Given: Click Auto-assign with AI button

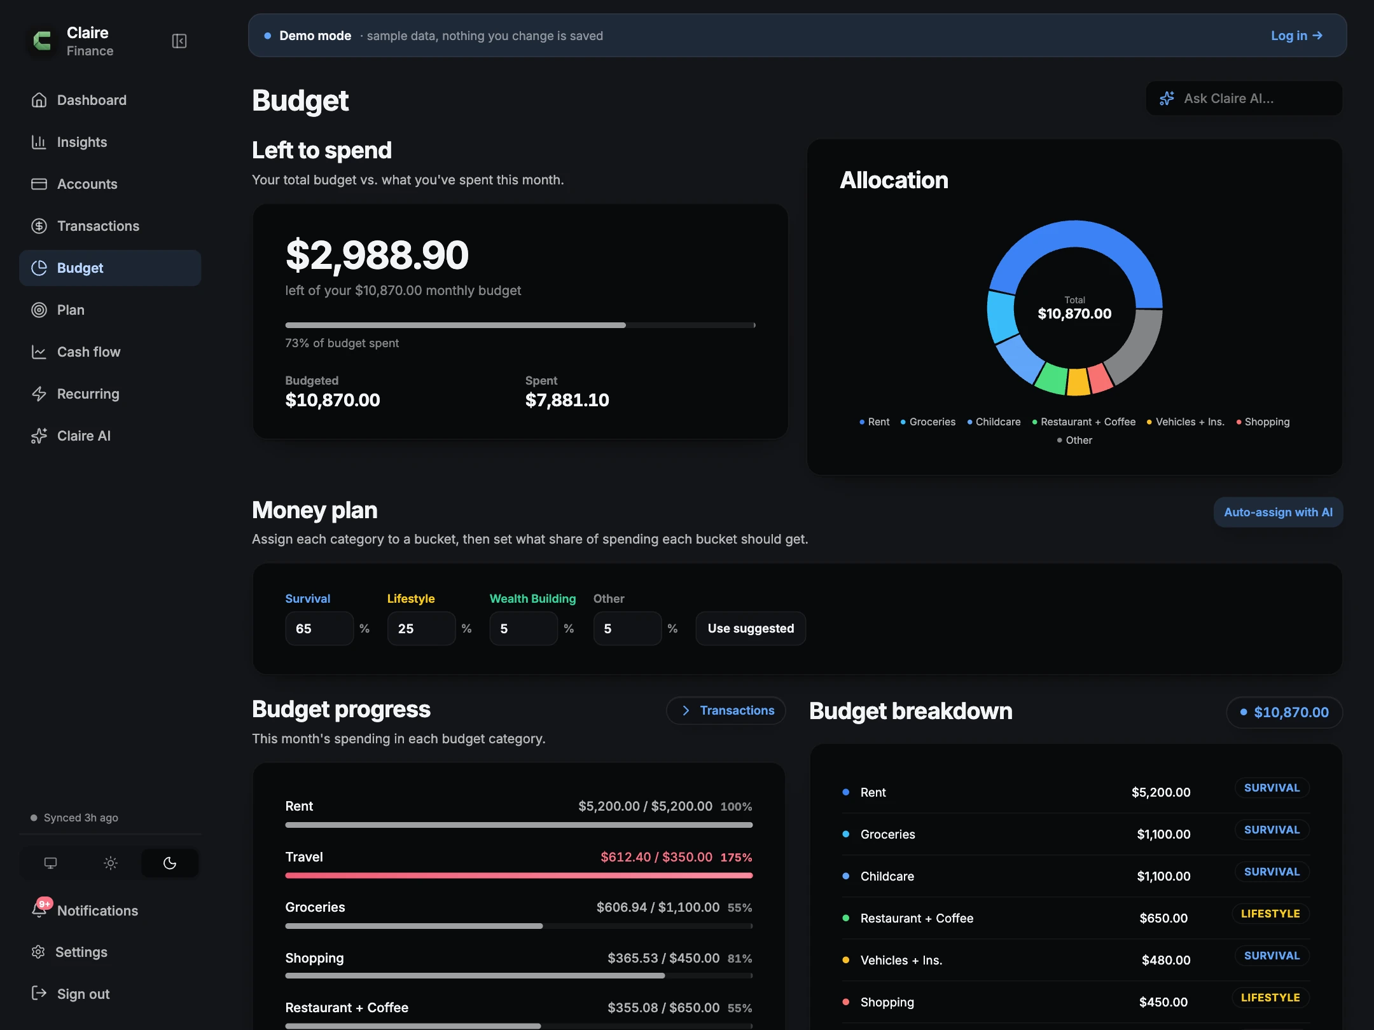Looking at the screenshot, I should [1278, 512].
